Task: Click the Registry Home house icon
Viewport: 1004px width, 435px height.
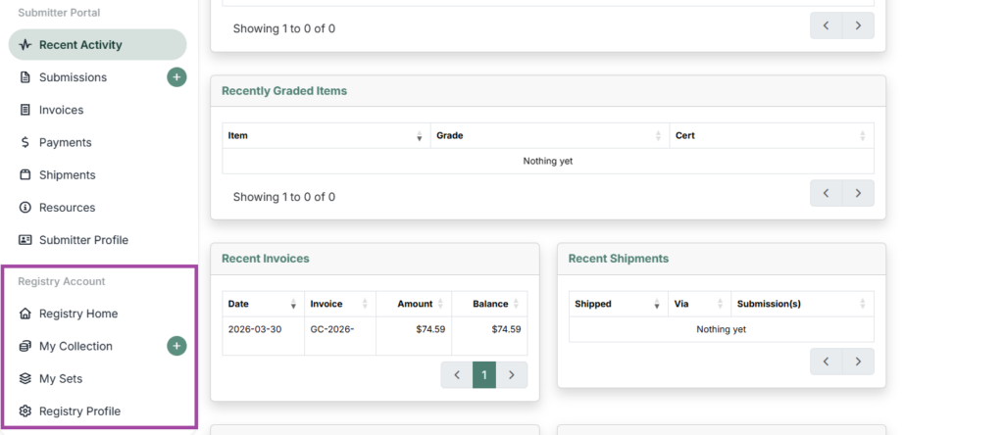Action: [25, 314]
